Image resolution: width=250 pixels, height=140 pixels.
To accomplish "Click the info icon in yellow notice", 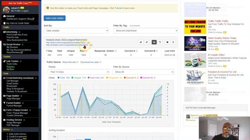I will [x=48, y=8].
